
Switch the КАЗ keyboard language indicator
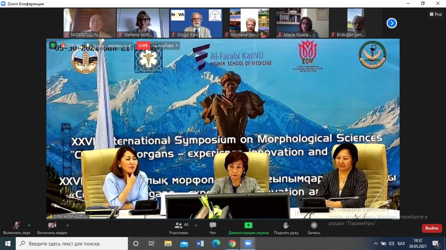click(x=401, y=244)
